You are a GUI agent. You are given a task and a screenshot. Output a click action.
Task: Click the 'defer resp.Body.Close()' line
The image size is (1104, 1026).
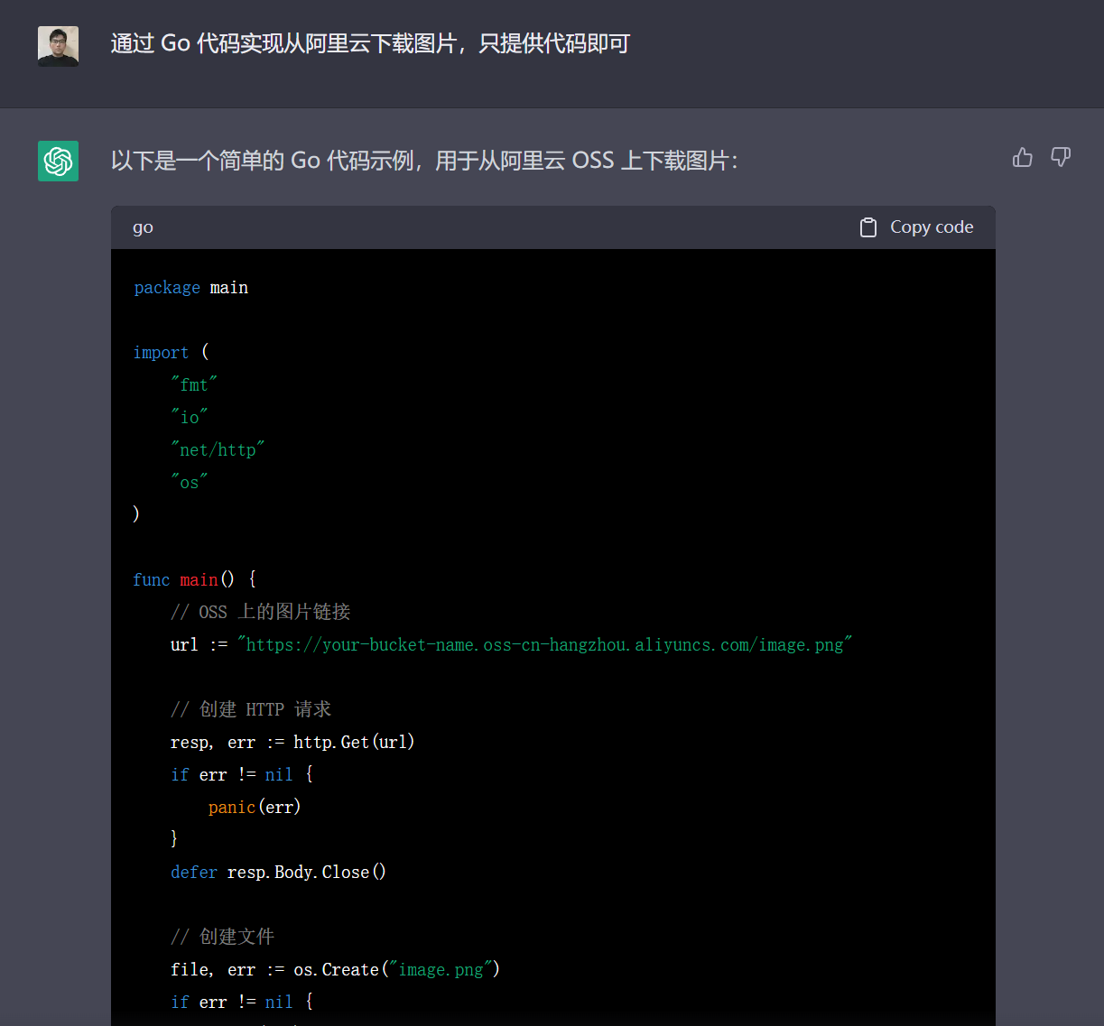(278, 872)
